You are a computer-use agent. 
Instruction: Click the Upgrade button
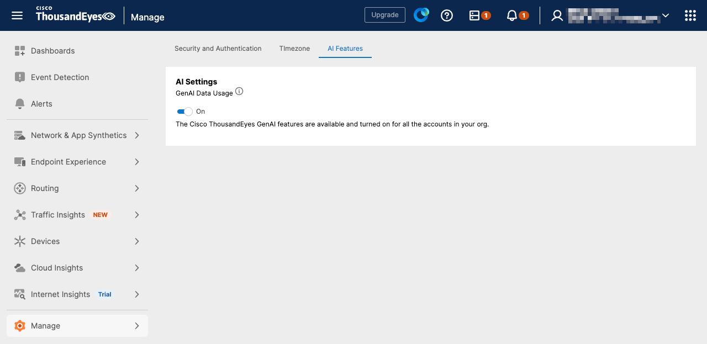coord(385,15)
